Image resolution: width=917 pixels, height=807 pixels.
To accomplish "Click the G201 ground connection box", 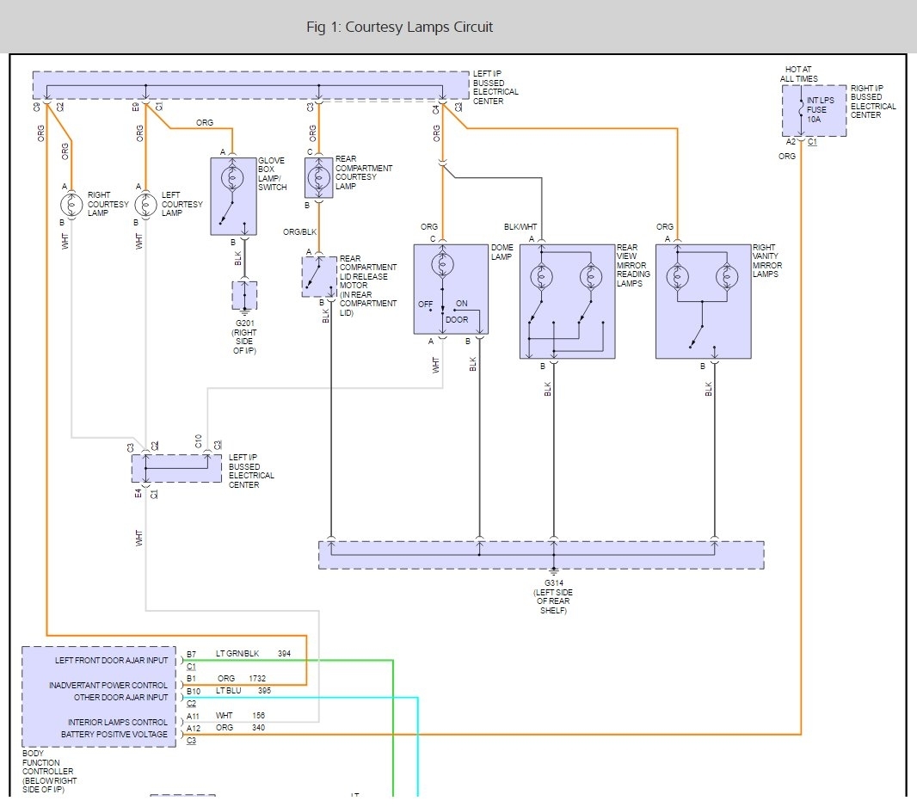I will click(244, 295).
